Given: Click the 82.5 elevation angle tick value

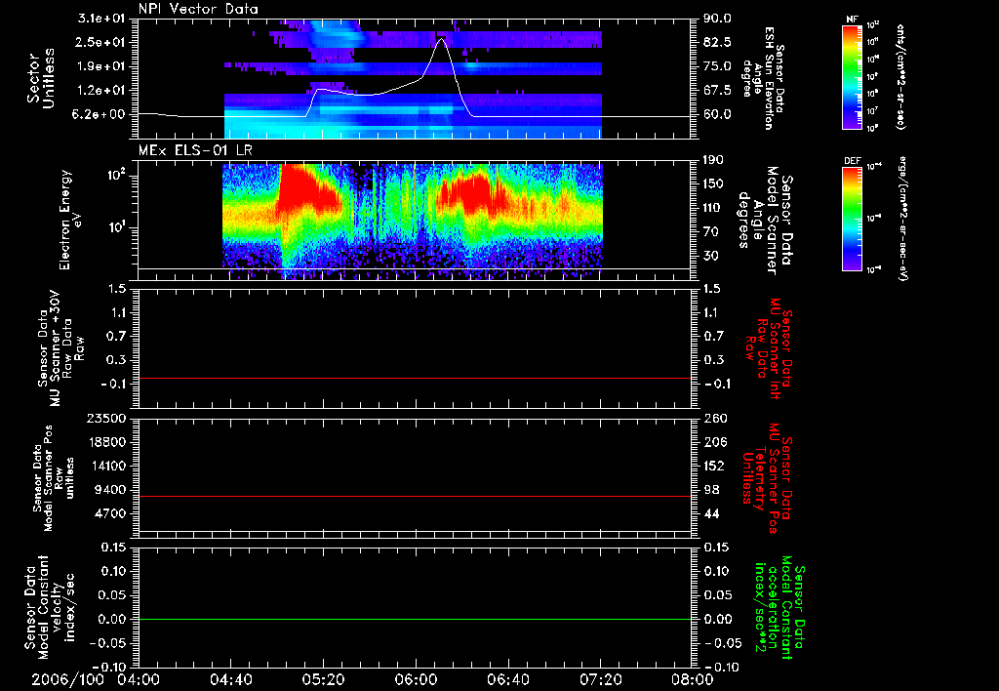Looking at the screenshot, I should (717, 42).
